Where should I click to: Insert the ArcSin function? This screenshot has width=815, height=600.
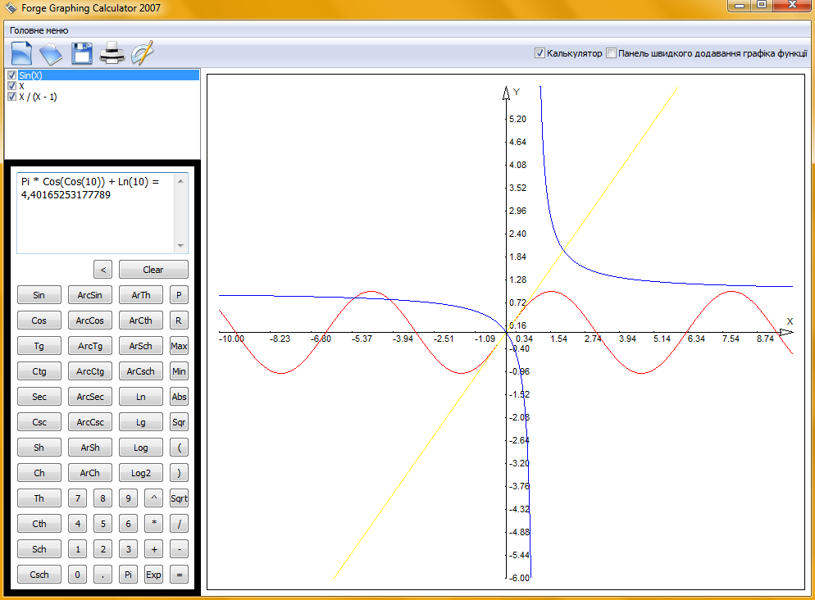90,295
